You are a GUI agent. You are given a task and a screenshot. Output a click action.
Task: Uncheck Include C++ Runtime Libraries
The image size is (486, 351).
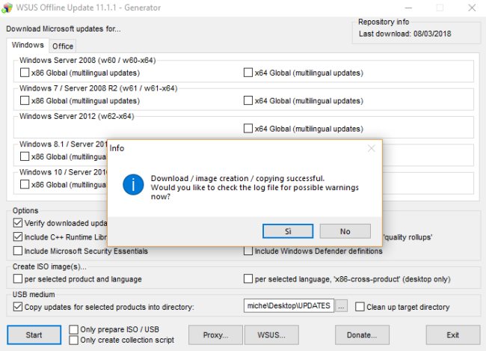pyautogui.click(x=18, y=236)
